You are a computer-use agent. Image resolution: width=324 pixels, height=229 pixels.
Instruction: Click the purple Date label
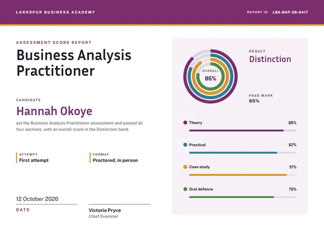23,210
